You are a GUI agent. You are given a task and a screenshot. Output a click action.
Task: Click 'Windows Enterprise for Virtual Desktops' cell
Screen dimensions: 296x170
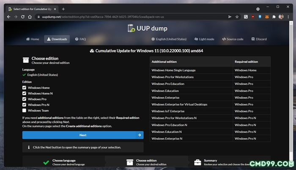(191, 104)
